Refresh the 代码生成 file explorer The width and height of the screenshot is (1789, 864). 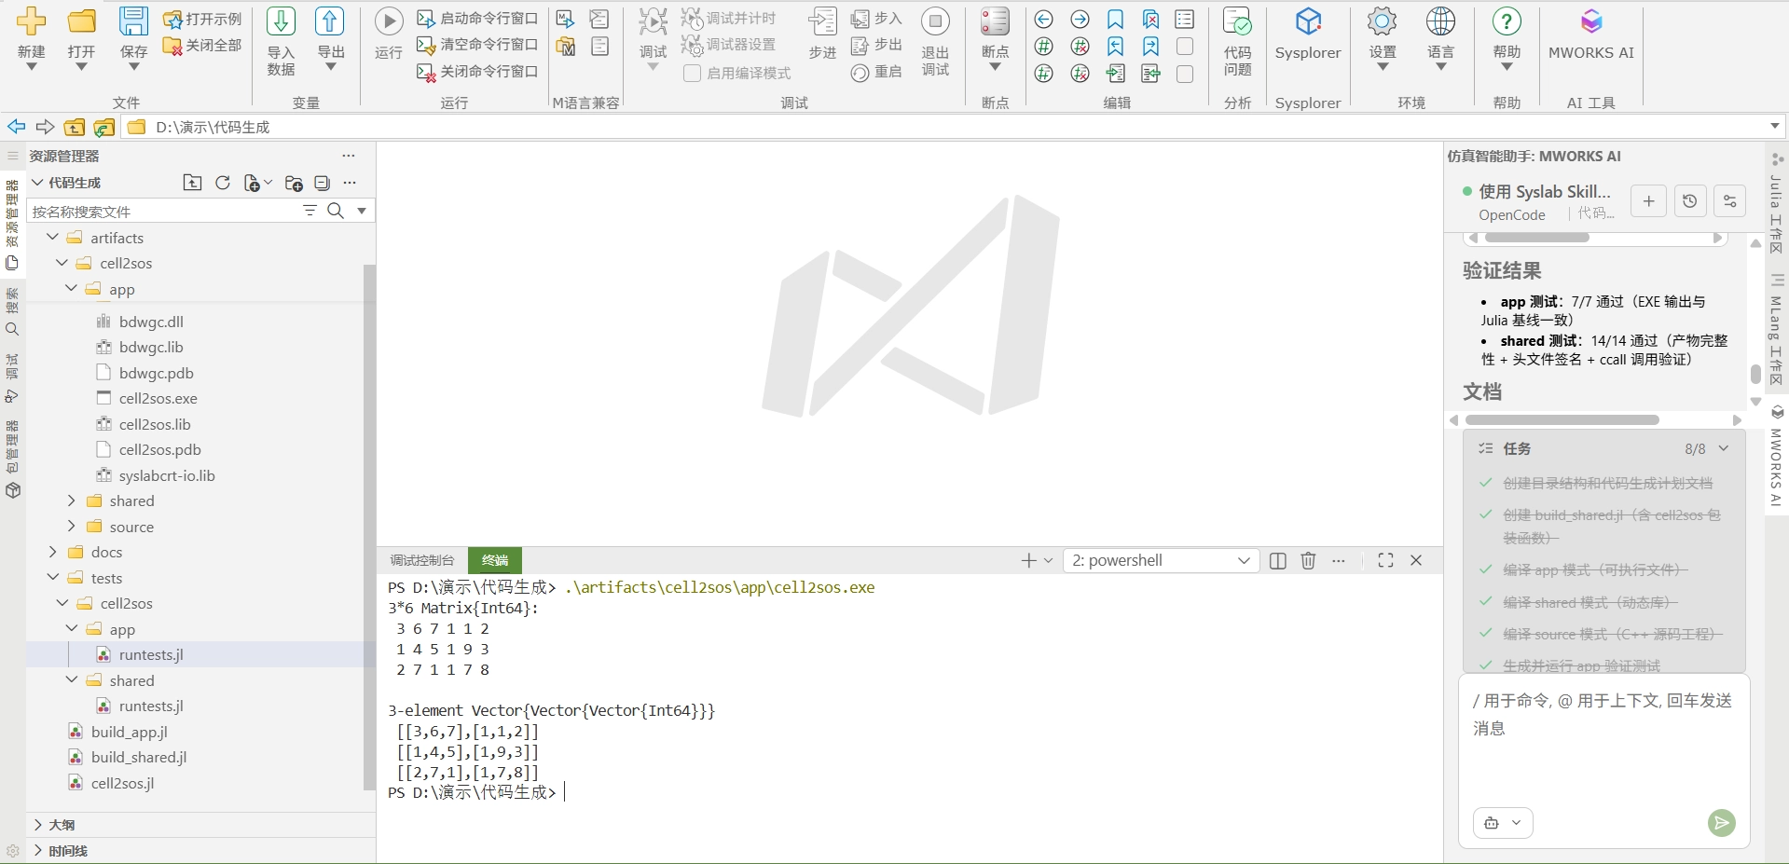(223, 183)
